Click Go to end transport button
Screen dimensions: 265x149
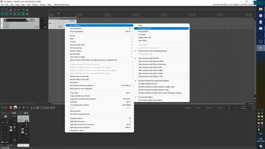tap(6, 108)
